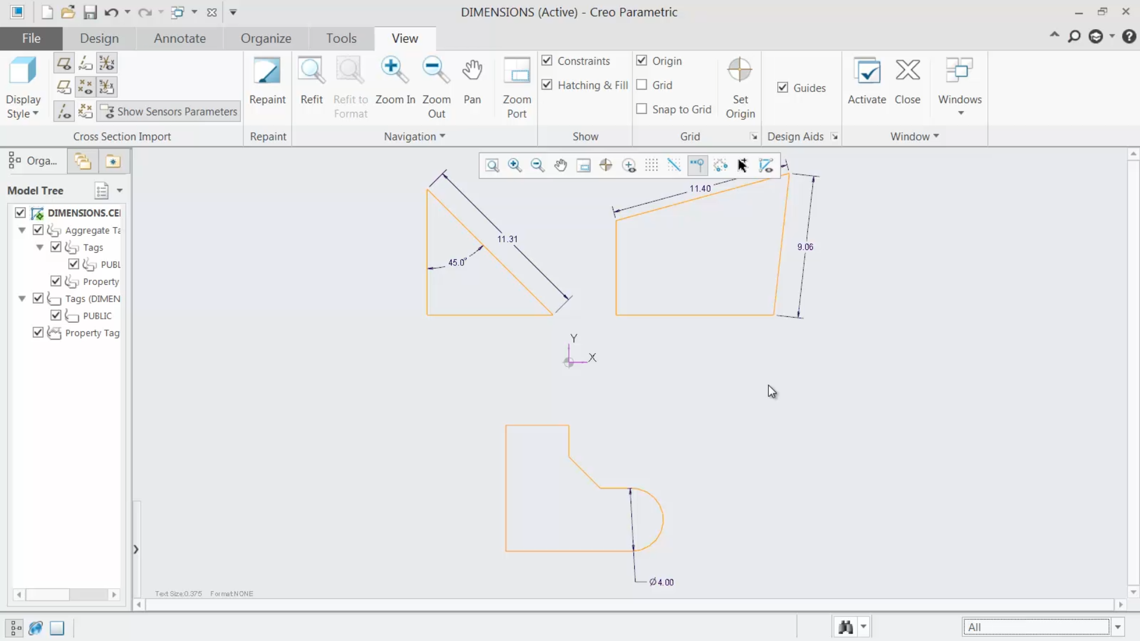Uncheck the Constraints checkbox

[547, 61]
